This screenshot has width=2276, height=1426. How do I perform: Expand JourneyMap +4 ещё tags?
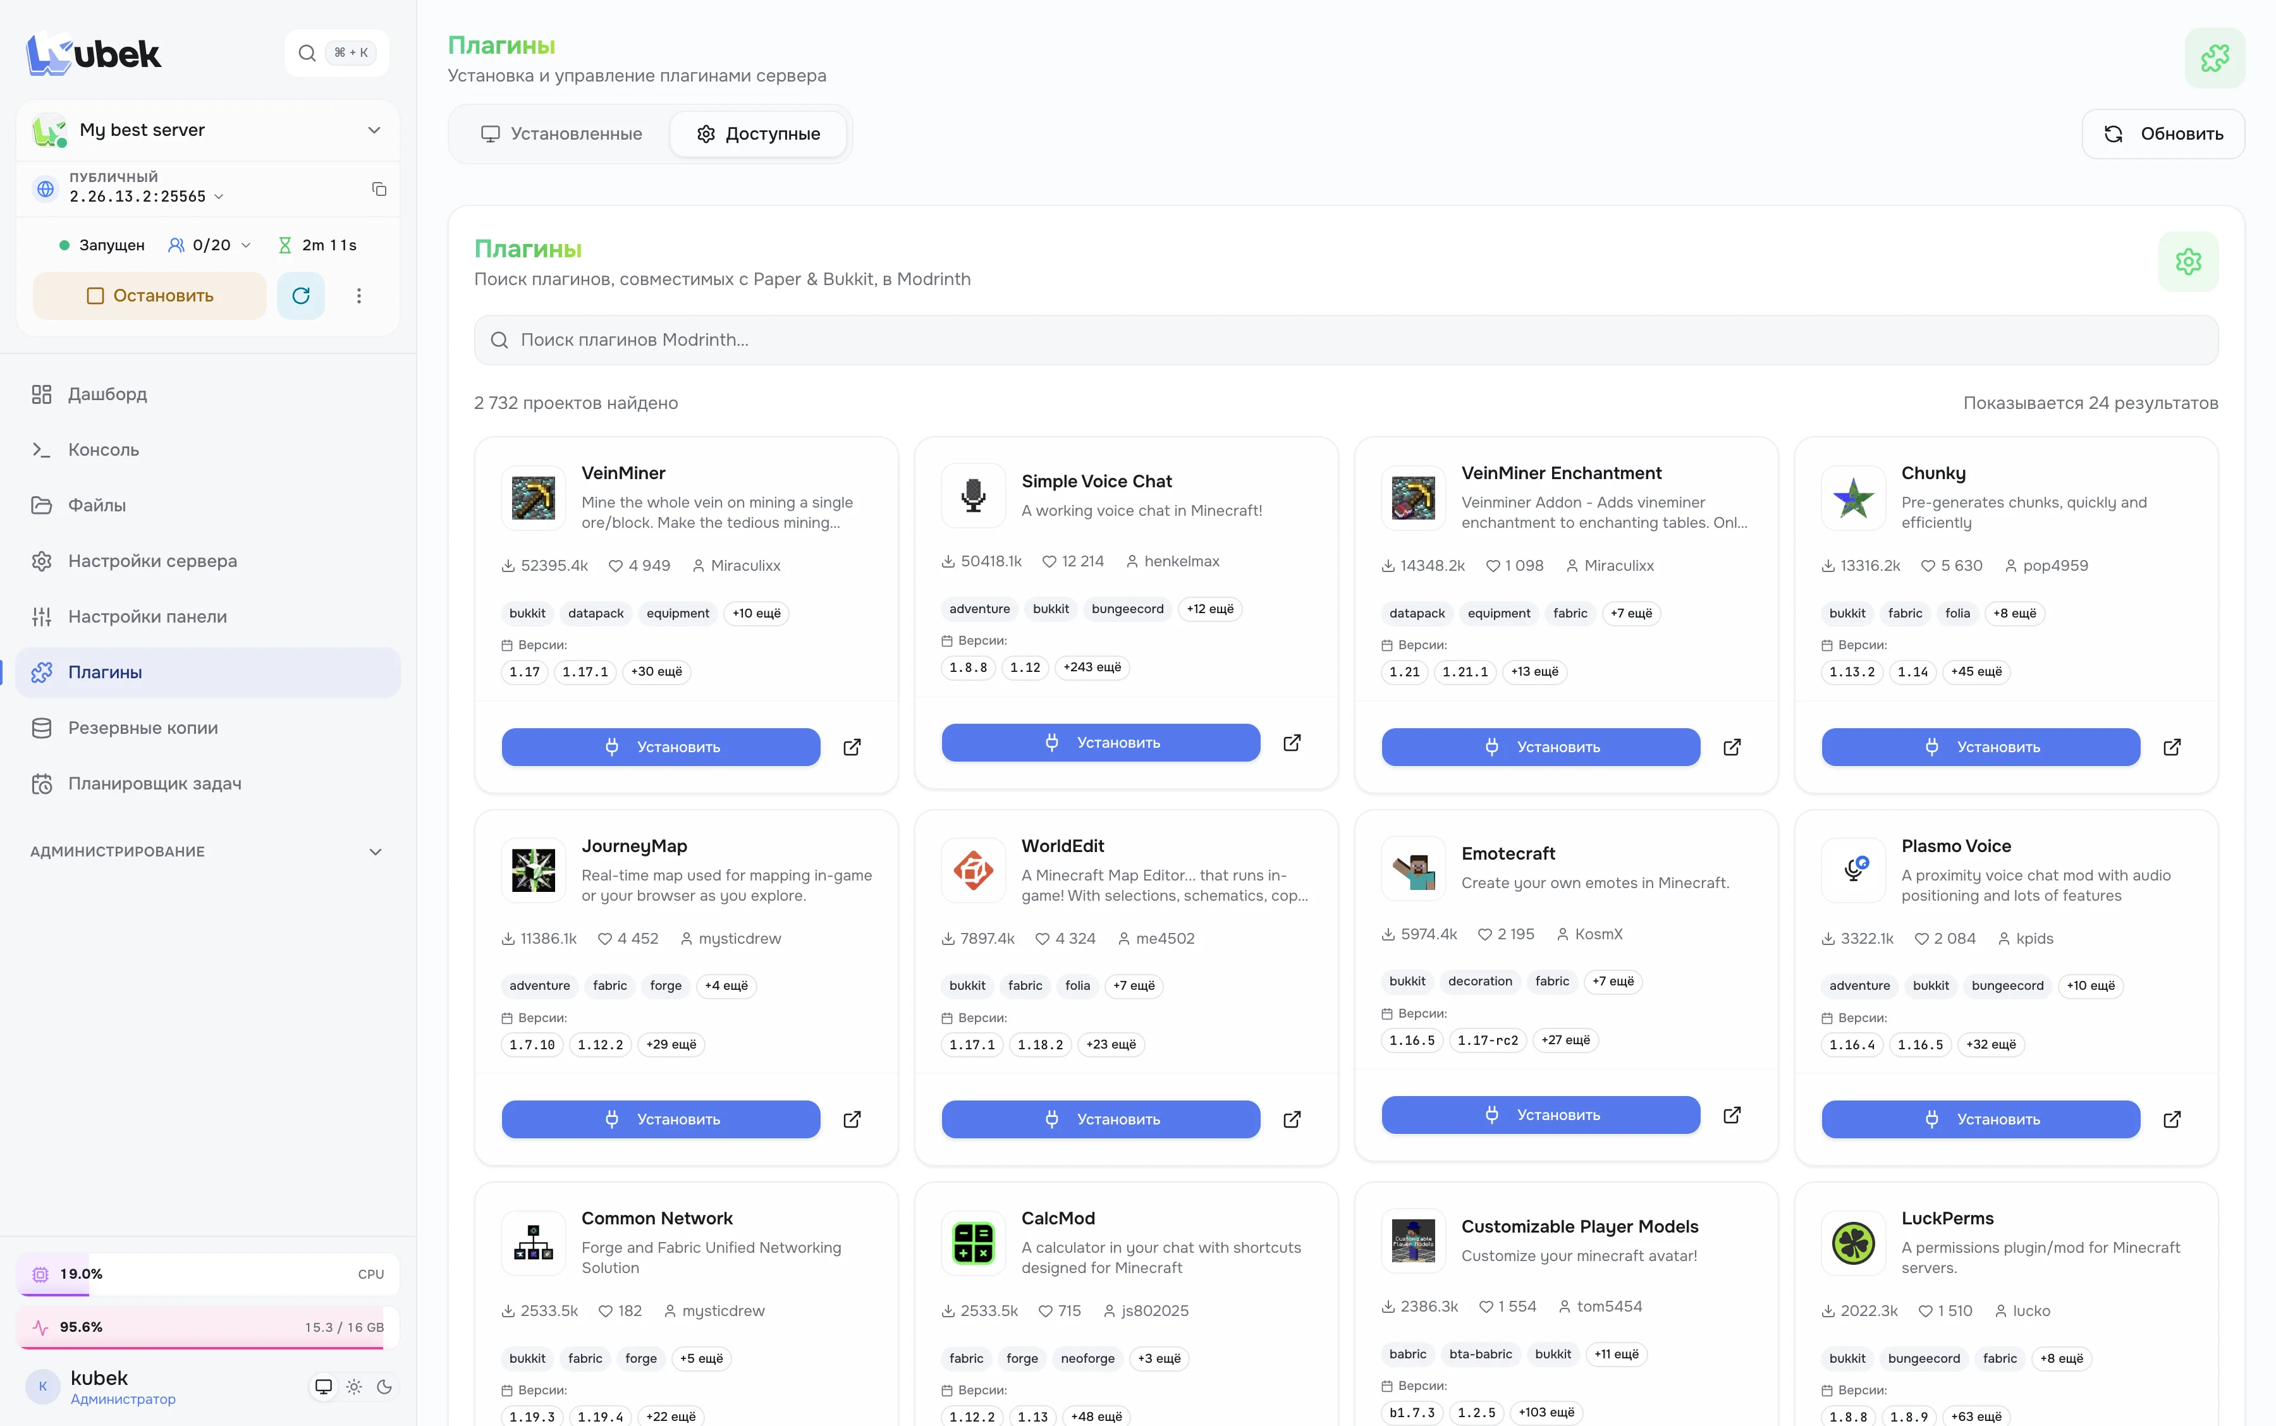click(726, 985)
